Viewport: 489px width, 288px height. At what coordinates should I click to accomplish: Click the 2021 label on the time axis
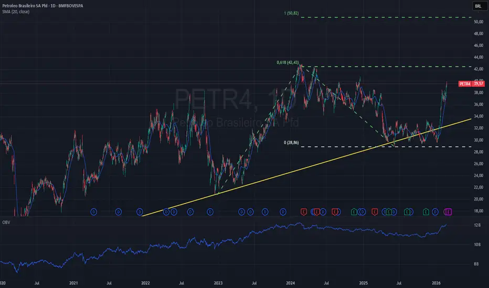click(73, 283)
